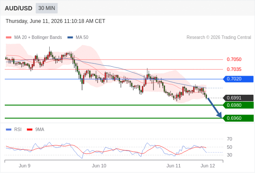Image resolution: width=255 pixels, height=173 pixels.
Task: Click the 0.6960 green target tag
Action: click(239, 118)
